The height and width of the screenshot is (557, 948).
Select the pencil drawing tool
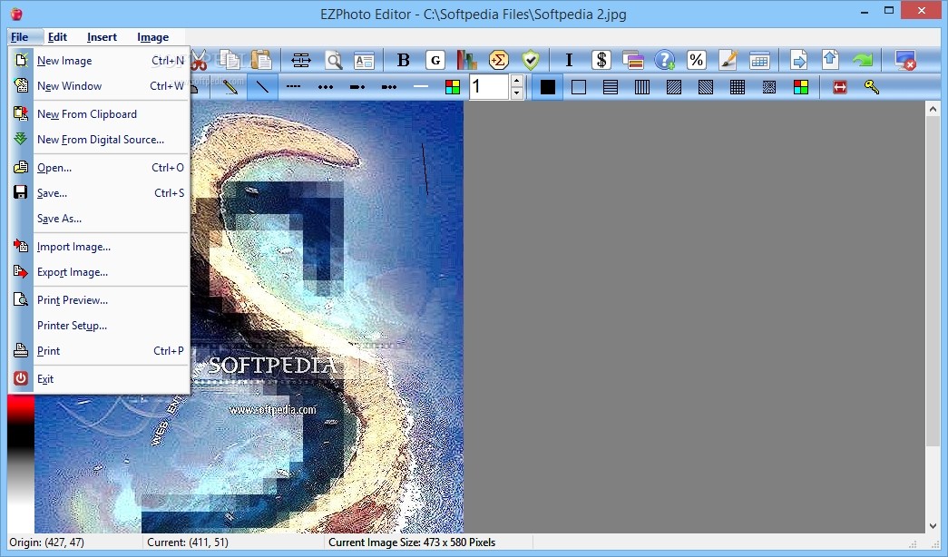[x=230, y=86]
